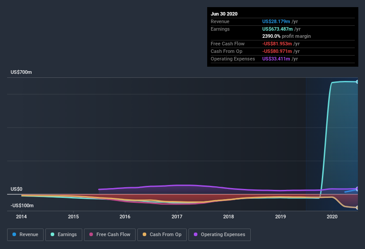Click the 2018 x-axis label
This screenshot has height=249, width=365.
[x=229, y=217]
